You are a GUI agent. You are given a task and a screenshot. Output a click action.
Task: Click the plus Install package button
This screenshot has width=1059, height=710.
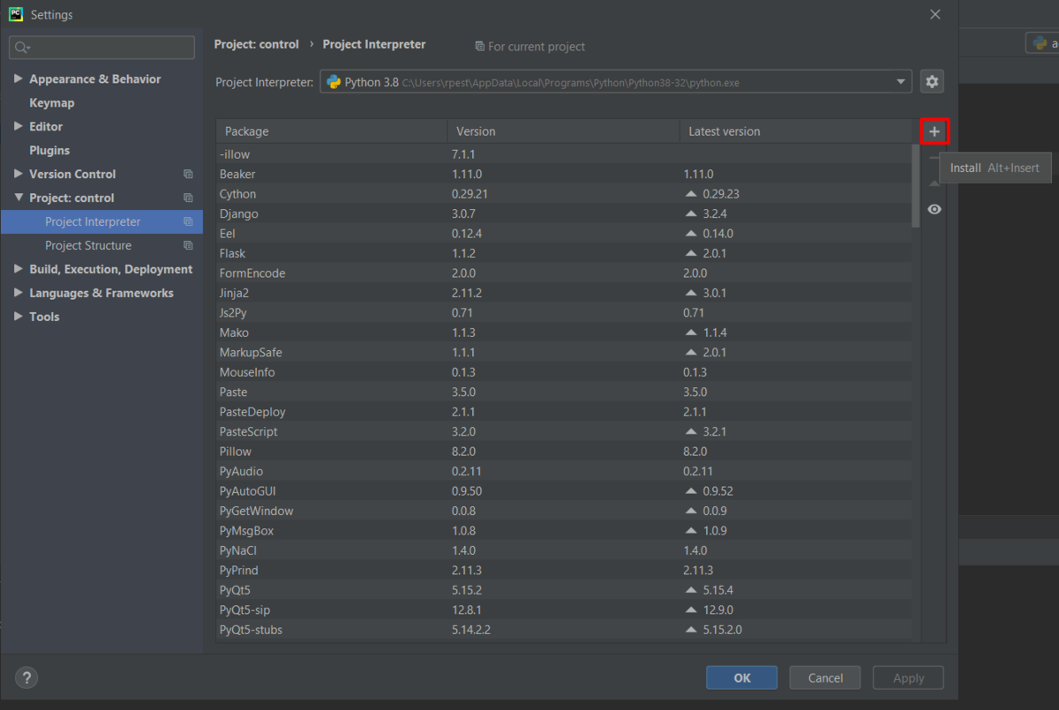click(x=935, y=132)
